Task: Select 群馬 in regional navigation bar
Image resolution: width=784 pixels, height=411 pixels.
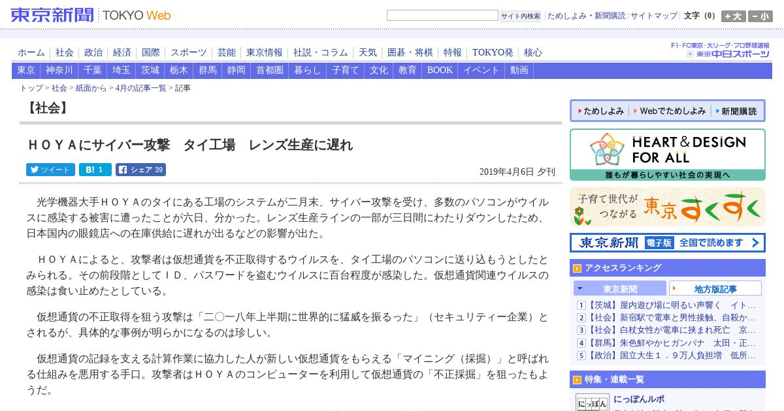Action: click(208, 70)
